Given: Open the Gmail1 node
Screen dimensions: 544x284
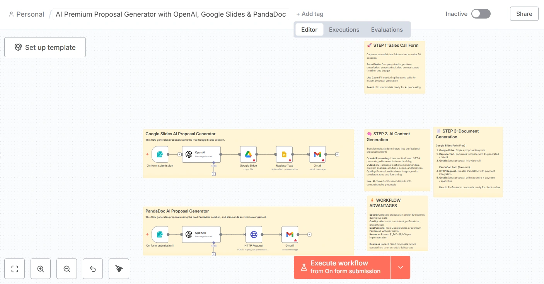Looking at the screenshot, I should pos(290,234).
